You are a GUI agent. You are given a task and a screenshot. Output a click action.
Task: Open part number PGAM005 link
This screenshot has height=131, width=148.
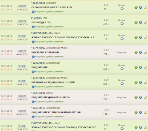[x=36, y=18]
